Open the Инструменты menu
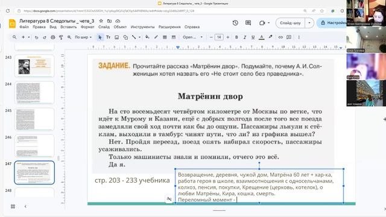 point(142,27)
